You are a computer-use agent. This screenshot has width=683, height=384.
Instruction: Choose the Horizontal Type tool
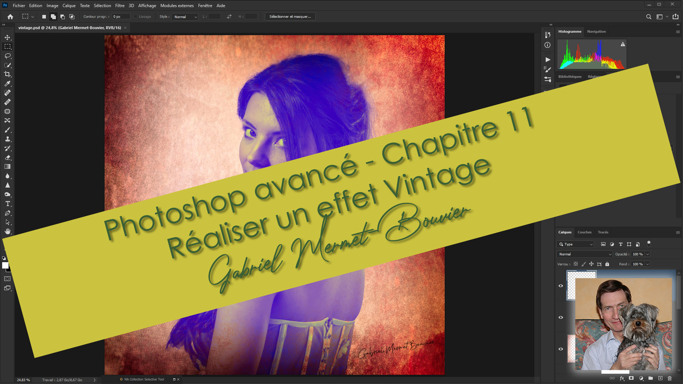(x=7, y=204)
